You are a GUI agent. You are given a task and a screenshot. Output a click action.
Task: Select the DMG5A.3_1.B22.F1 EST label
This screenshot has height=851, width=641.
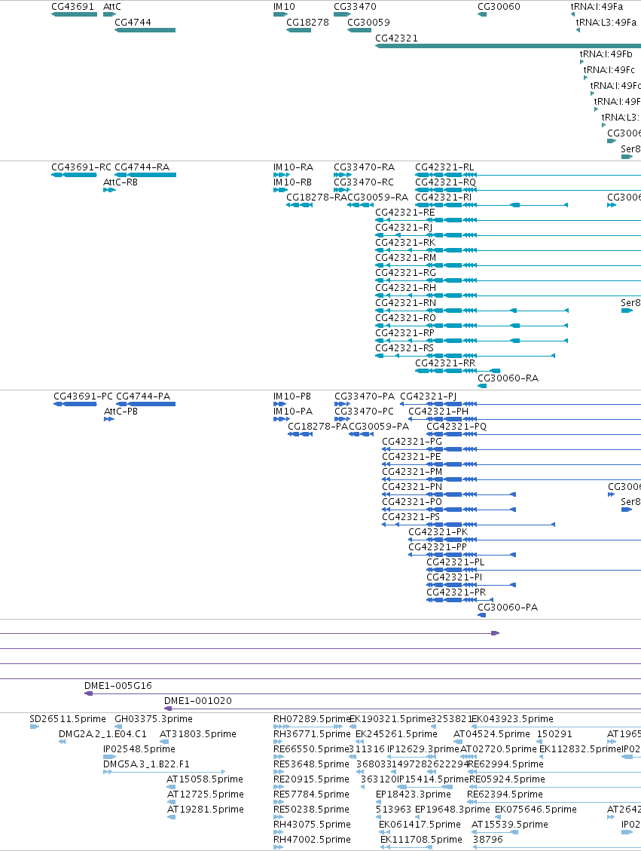click(x=148, y=765)
